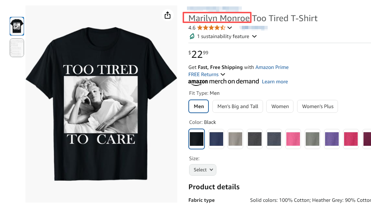Choose the pink color swatch
Viewport: 371px width, 204px height.
[293, 139]
